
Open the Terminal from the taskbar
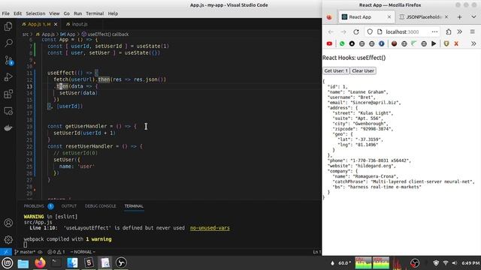click(56, 262)
